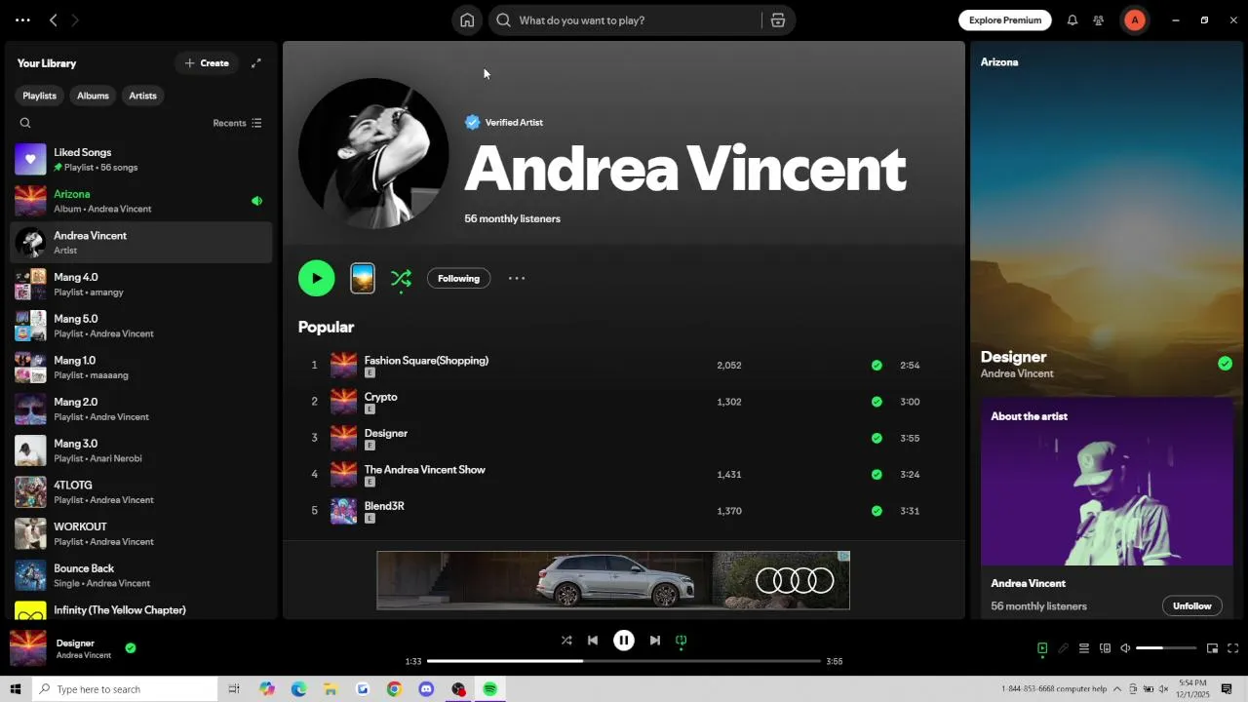The image size is (1248, 702).
Task: Open Mang 5.0 playlist
Action: (141, 326)
